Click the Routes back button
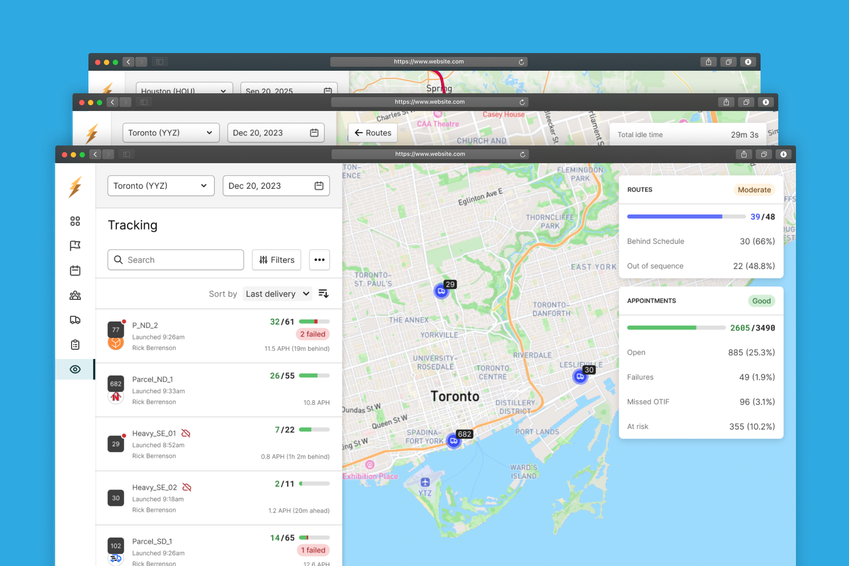The height and width of the screenshot is (566, 849). (x=373, y=133)
